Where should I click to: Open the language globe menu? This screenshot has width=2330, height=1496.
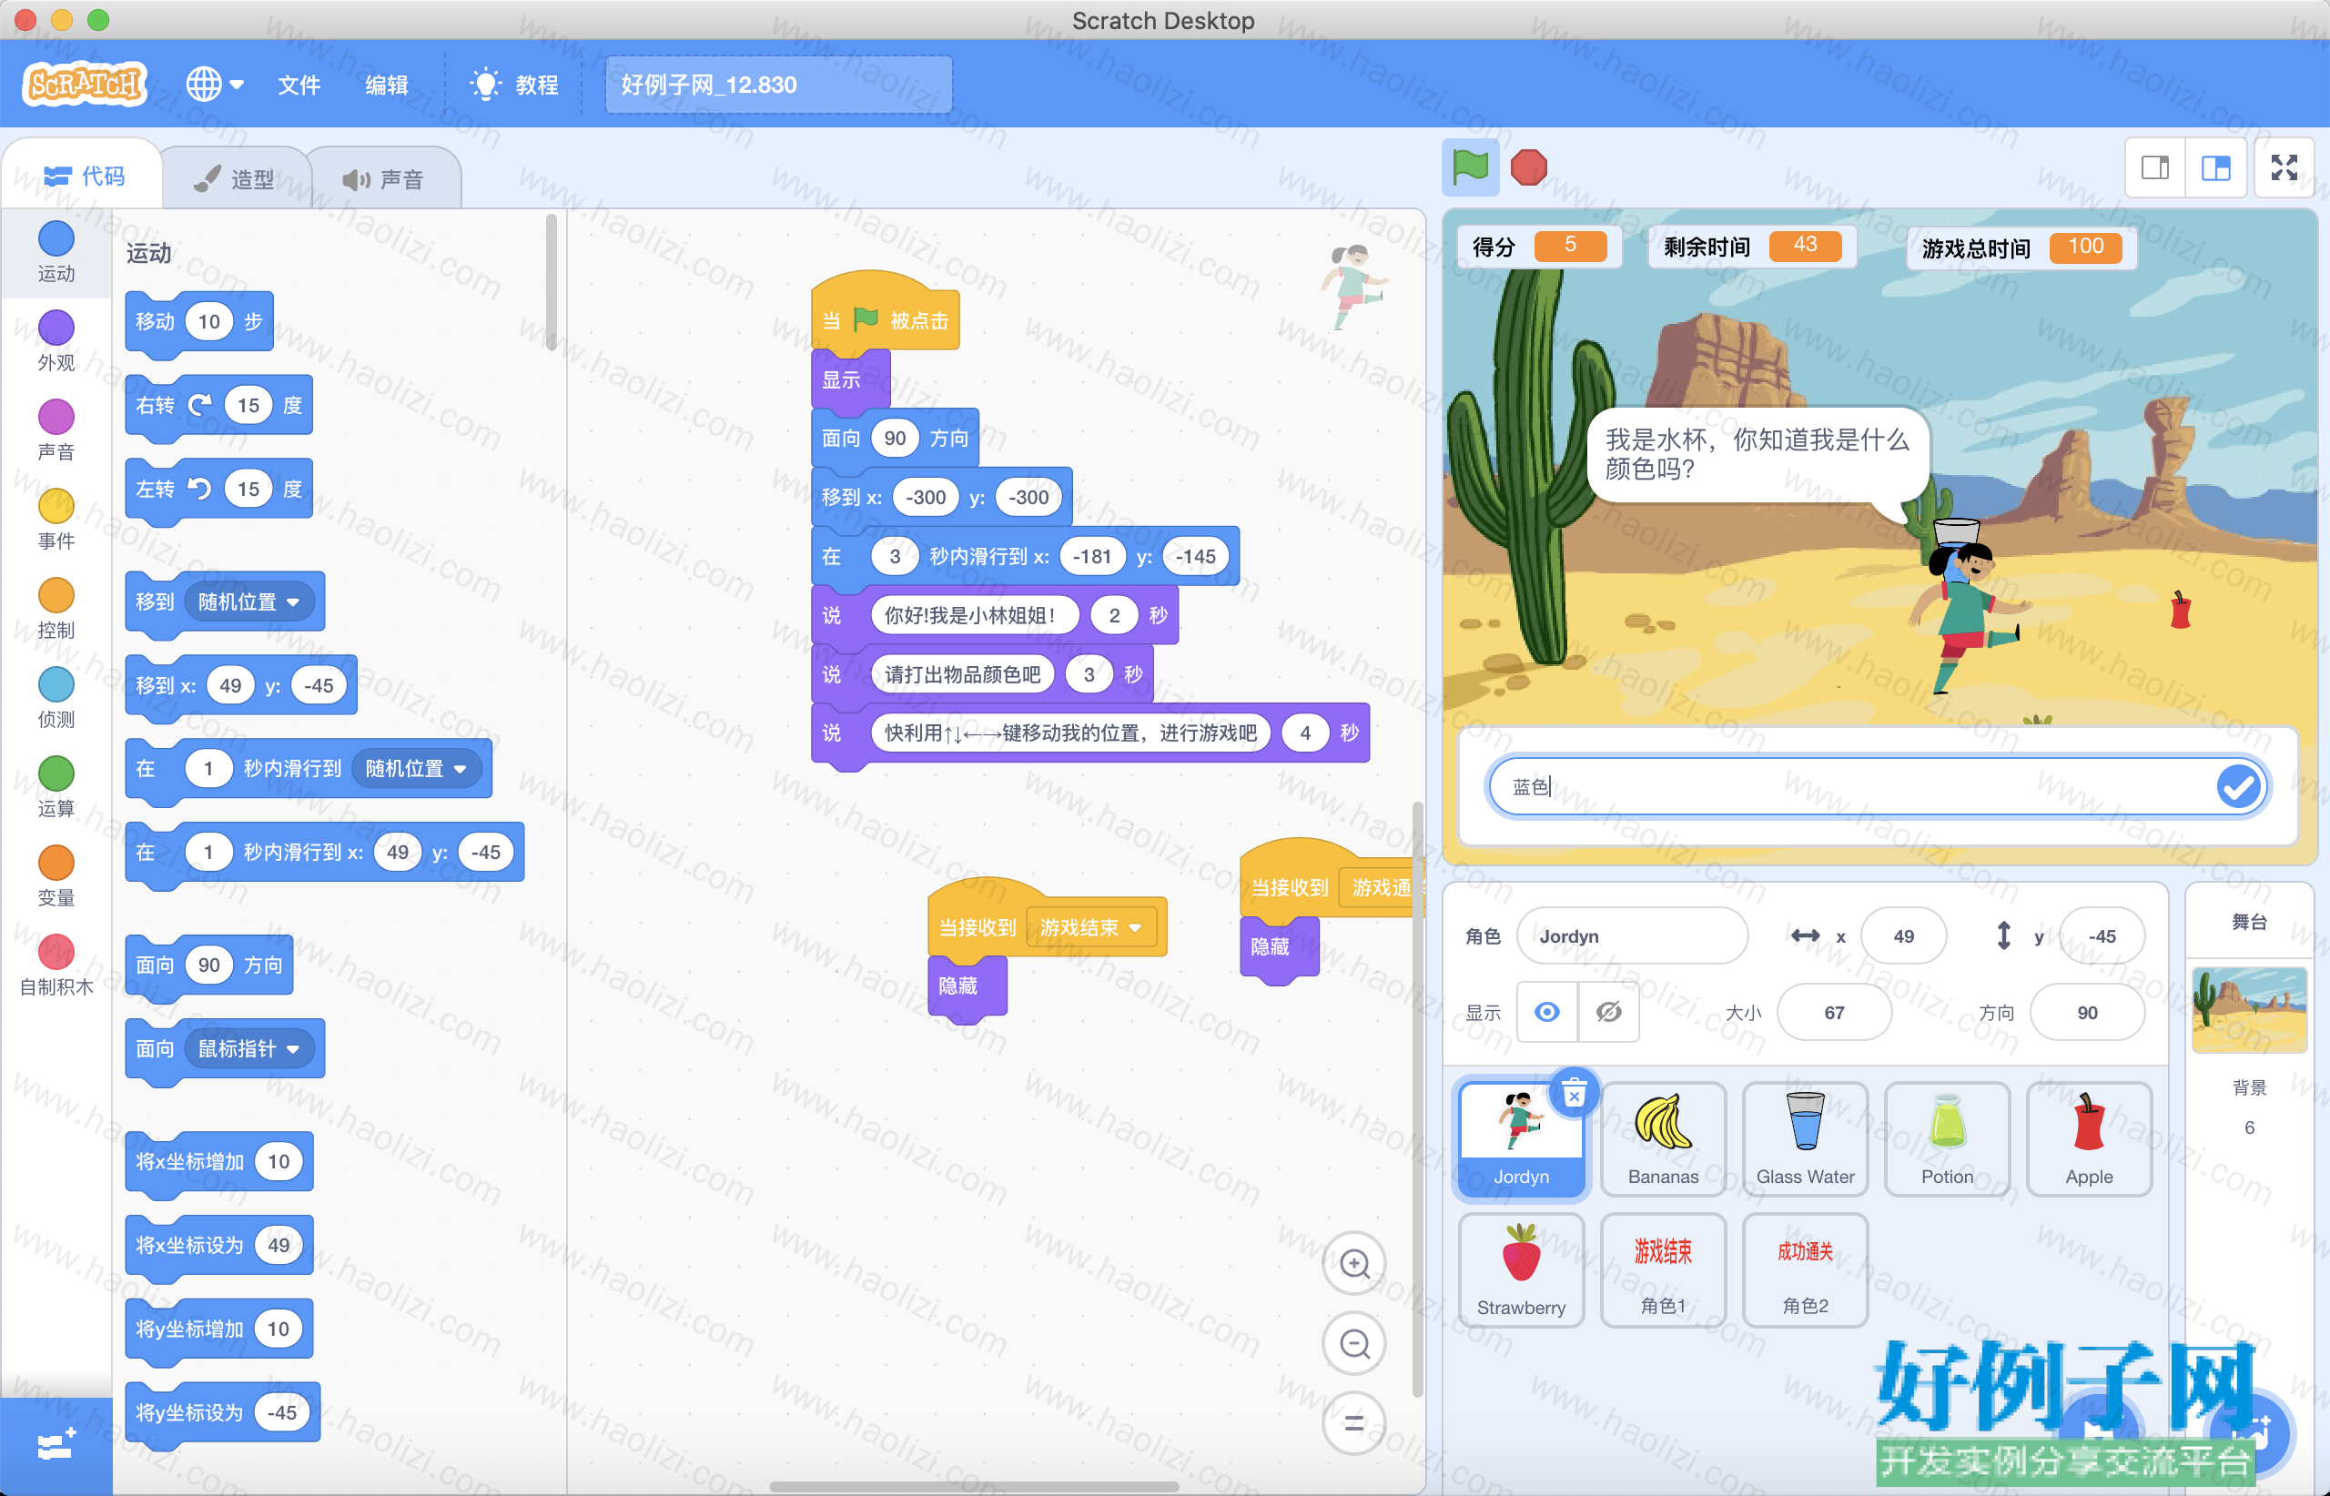tap(215, 85)
